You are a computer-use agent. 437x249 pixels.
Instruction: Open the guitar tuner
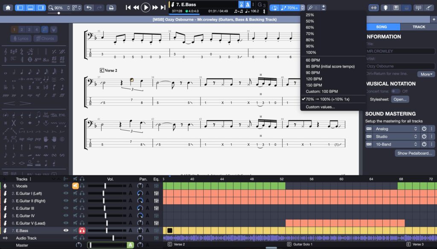click(419, 7)
